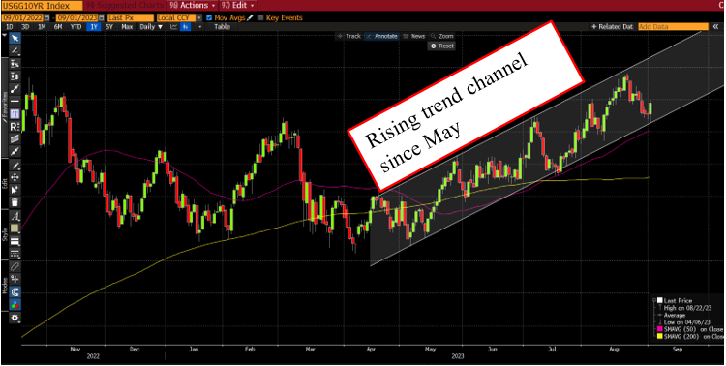Select the 1D range tab
This screenshot has height=366, width=726.
point(10,27)
